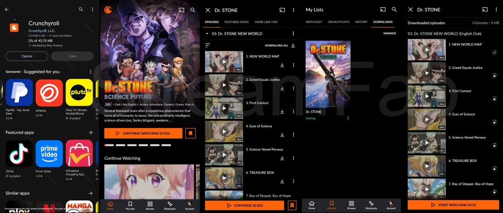Toggle watchlist bookmark next to Continue Watching S3 E22
The image size is (503, 213).
coord(190,133)
